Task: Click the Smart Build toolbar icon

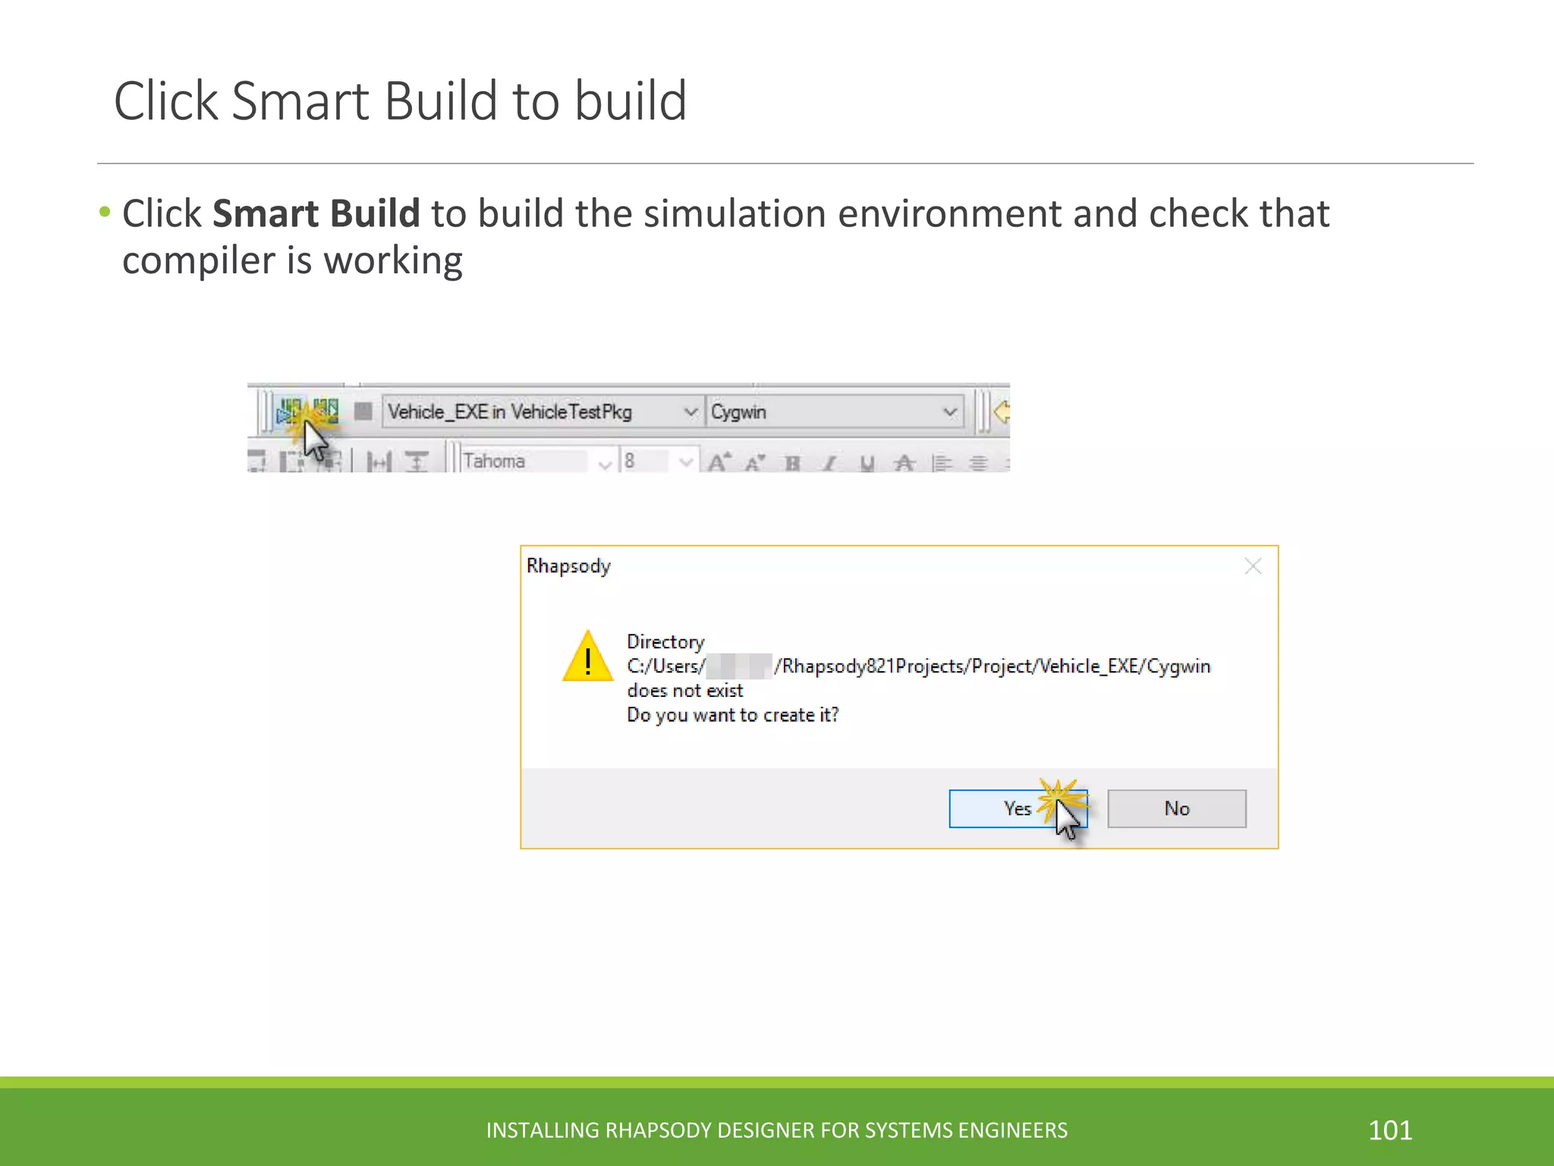Action: (x=290, y=411)
